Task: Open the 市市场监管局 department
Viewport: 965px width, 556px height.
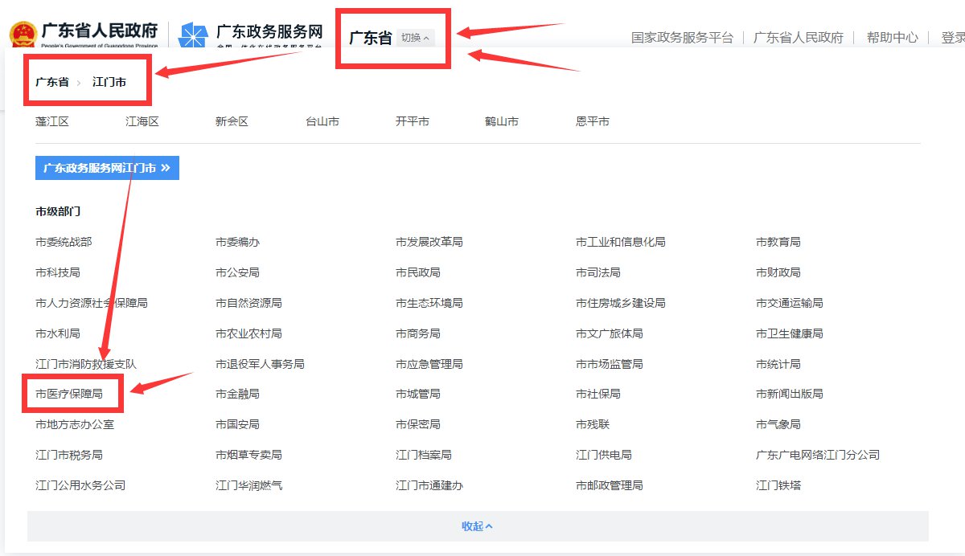Action: click(x=609, y=364)
